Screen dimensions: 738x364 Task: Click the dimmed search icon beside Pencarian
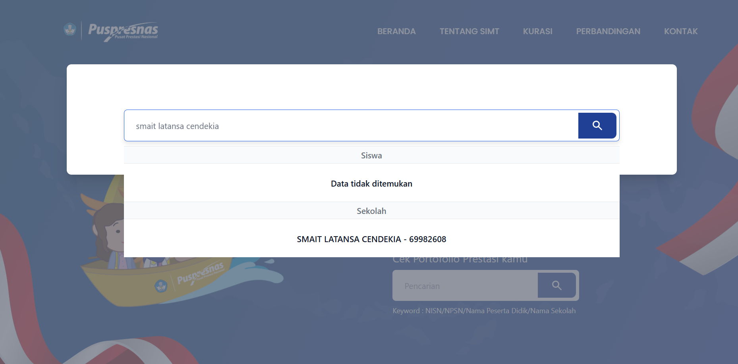pyautogui.click(x=556, y=285)
